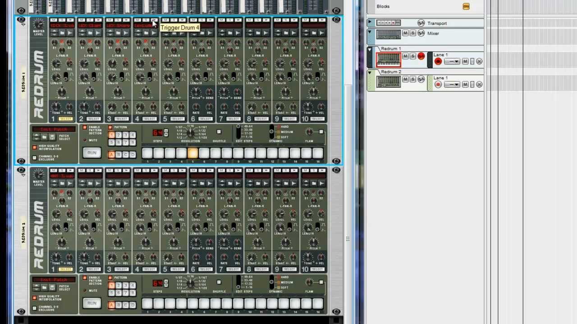Browse sample for channel 1 on Redrum 1

click(x=62, y=33)
